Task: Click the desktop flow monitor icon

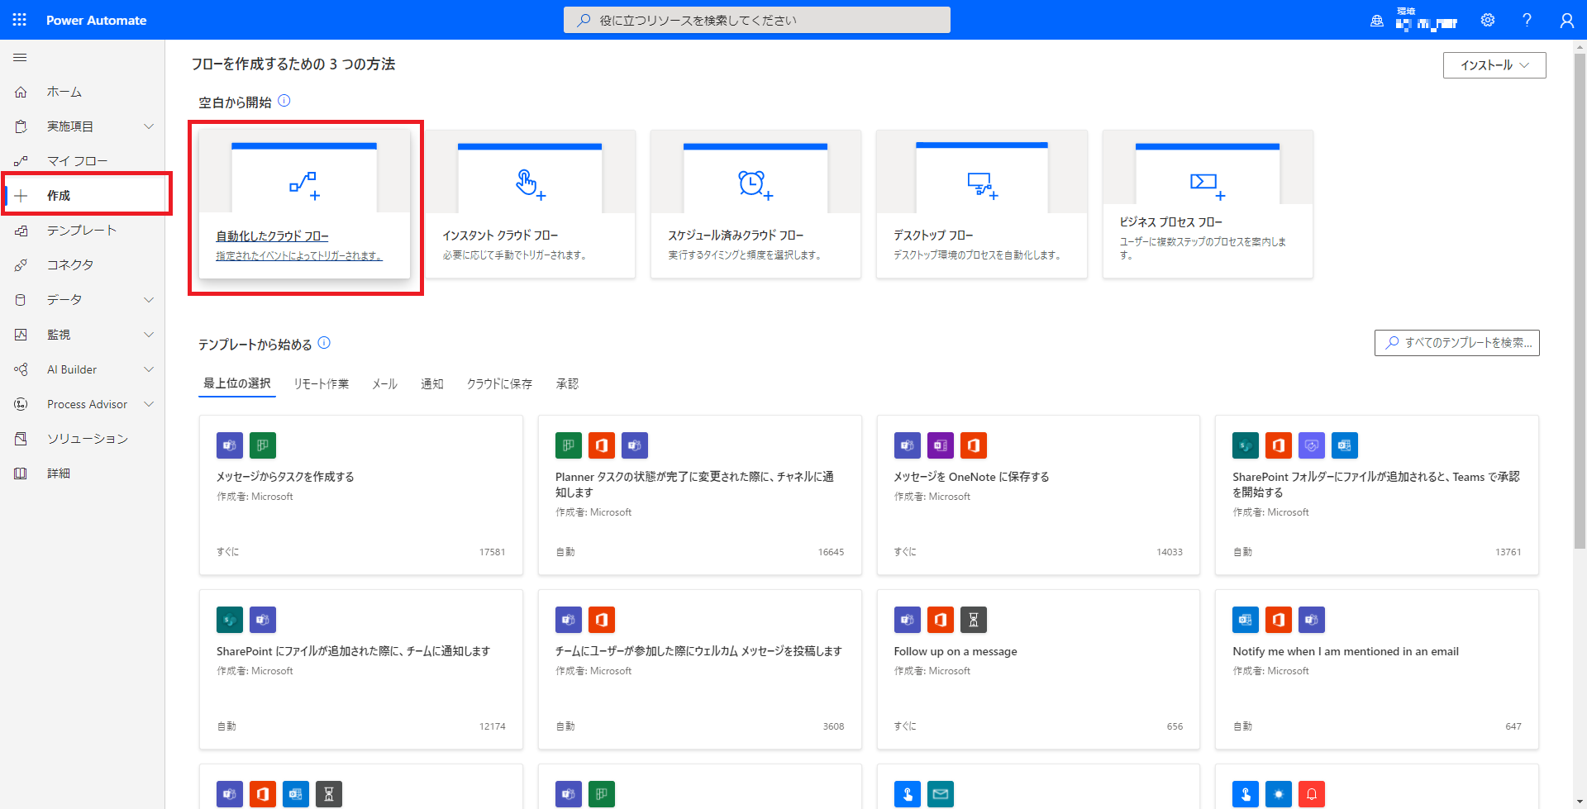Action: pyautogui.click(x=982, y=185)
